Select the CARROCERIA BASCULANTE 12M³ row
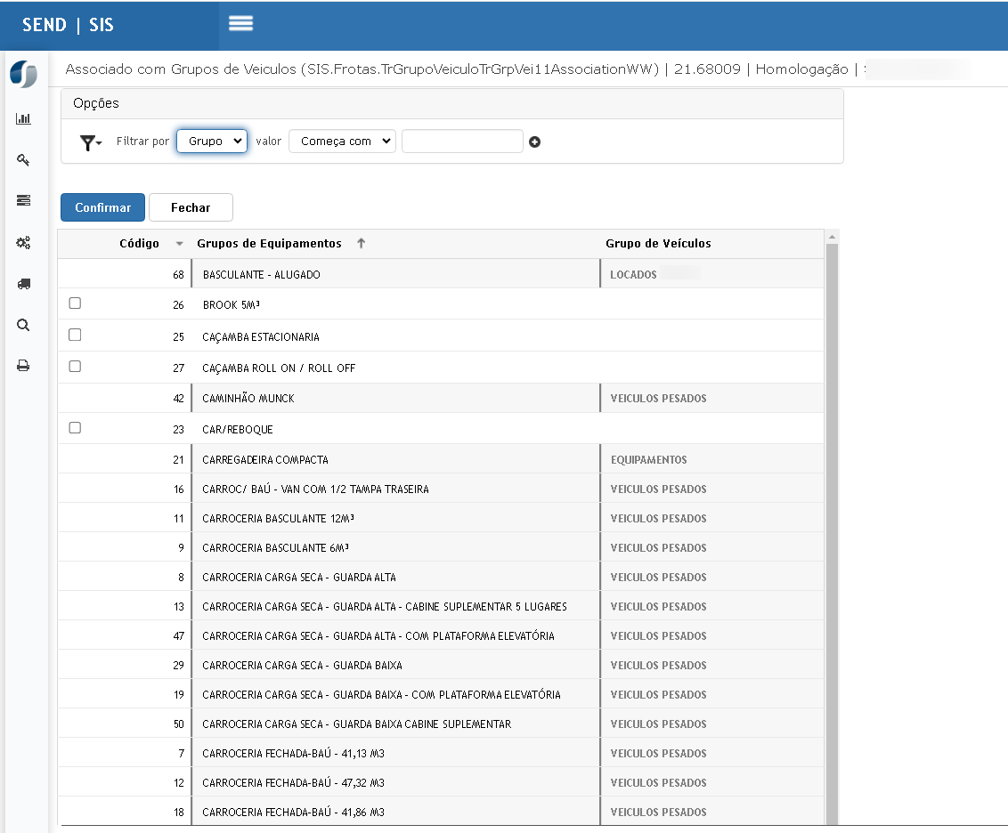The height and width of the screenshot is (833, 1008). point(441,518)
